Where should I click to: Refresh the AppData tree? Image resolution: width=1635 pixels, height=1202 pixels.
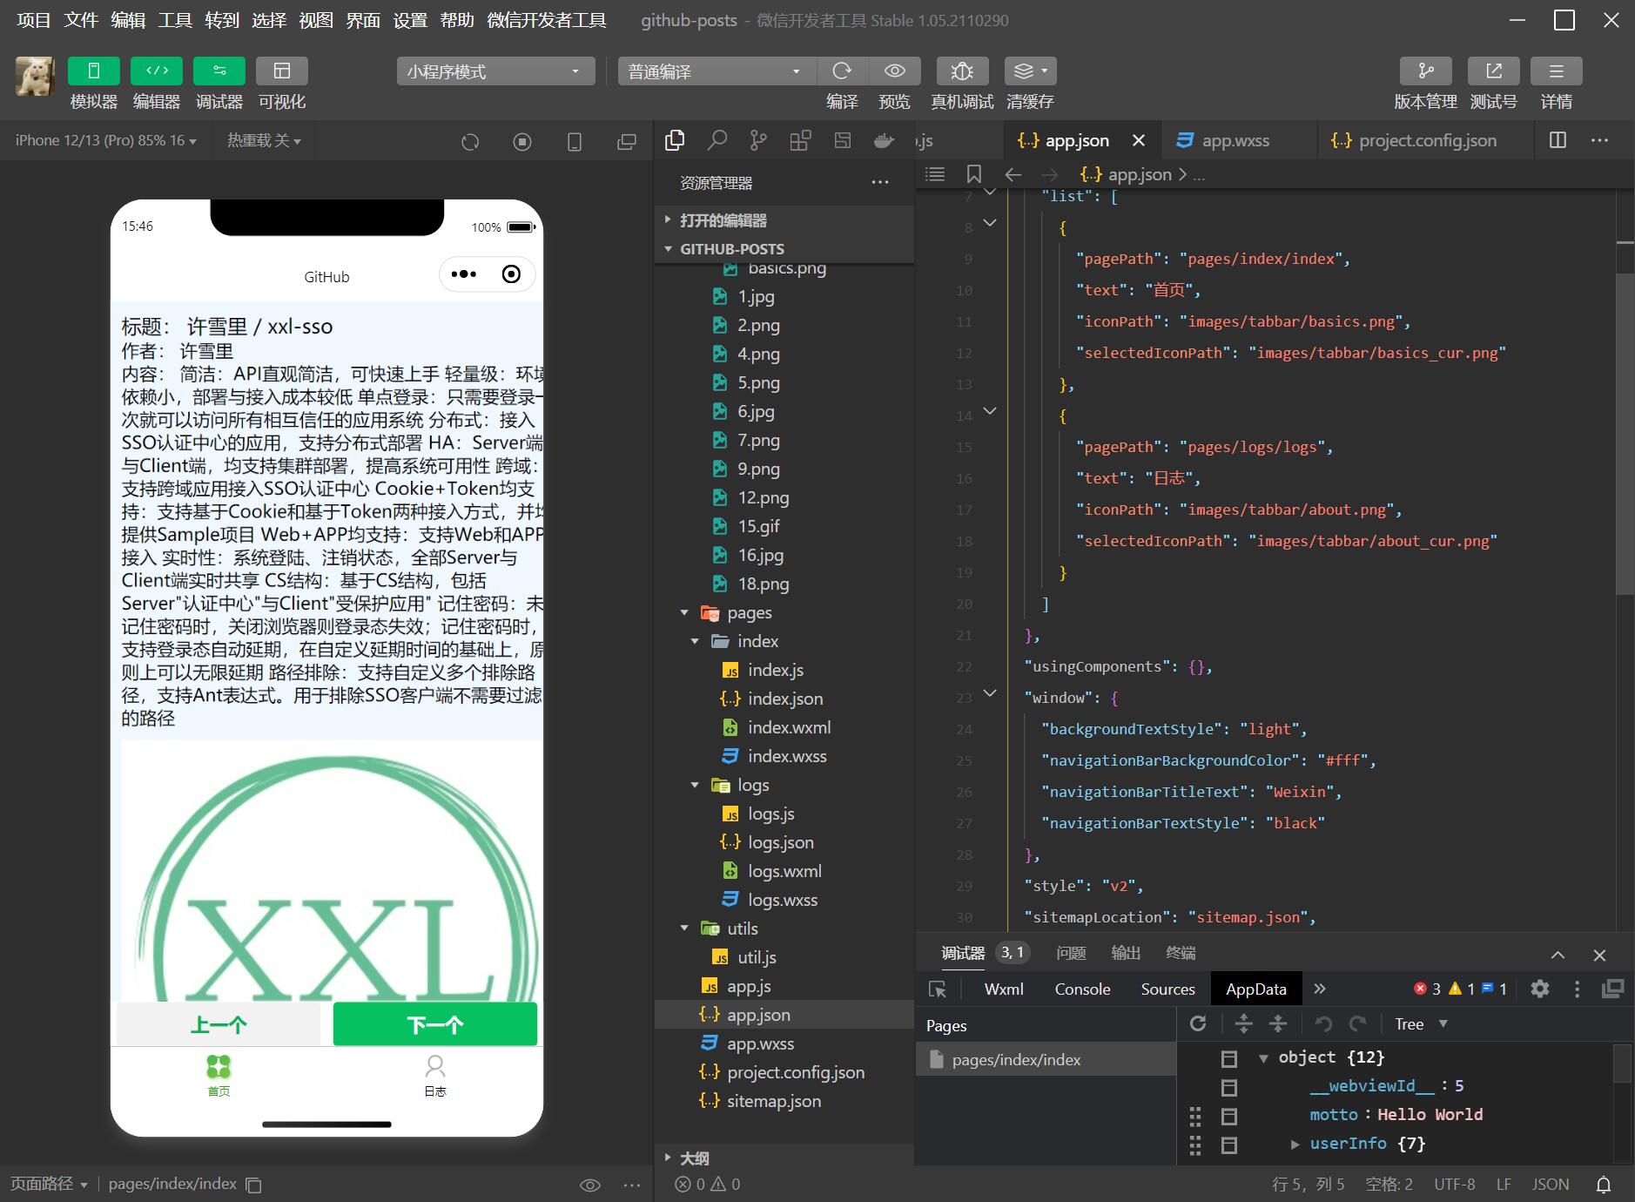click(x=1198, y=1023)
